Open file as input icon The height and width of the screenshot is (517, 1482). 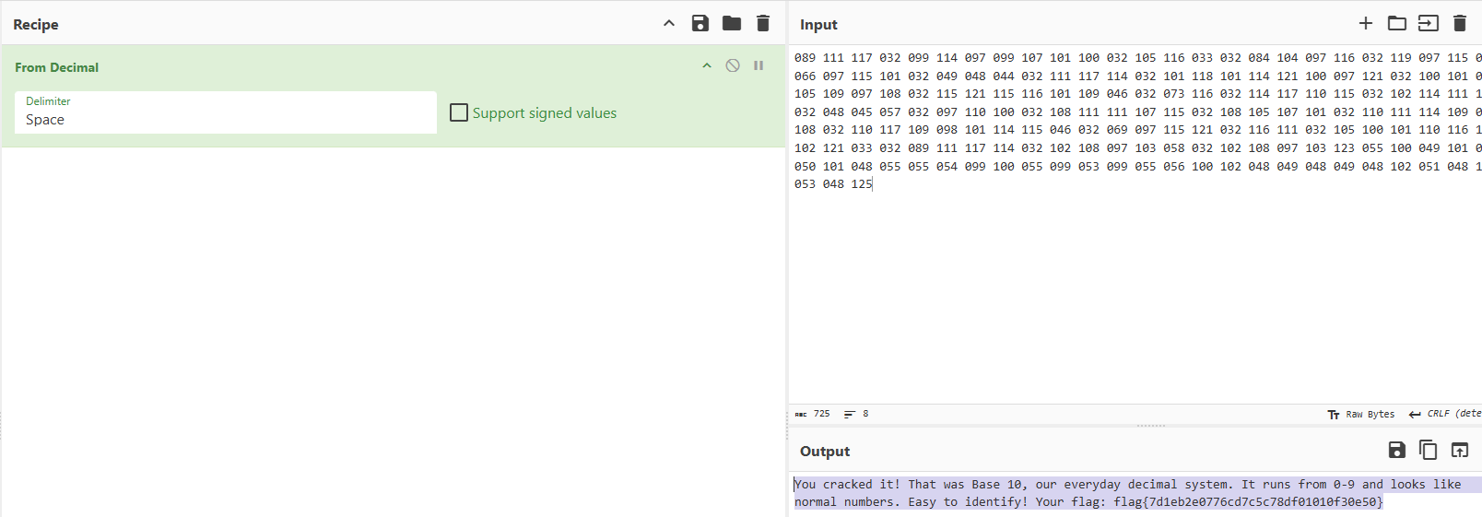pos(1429,24)
